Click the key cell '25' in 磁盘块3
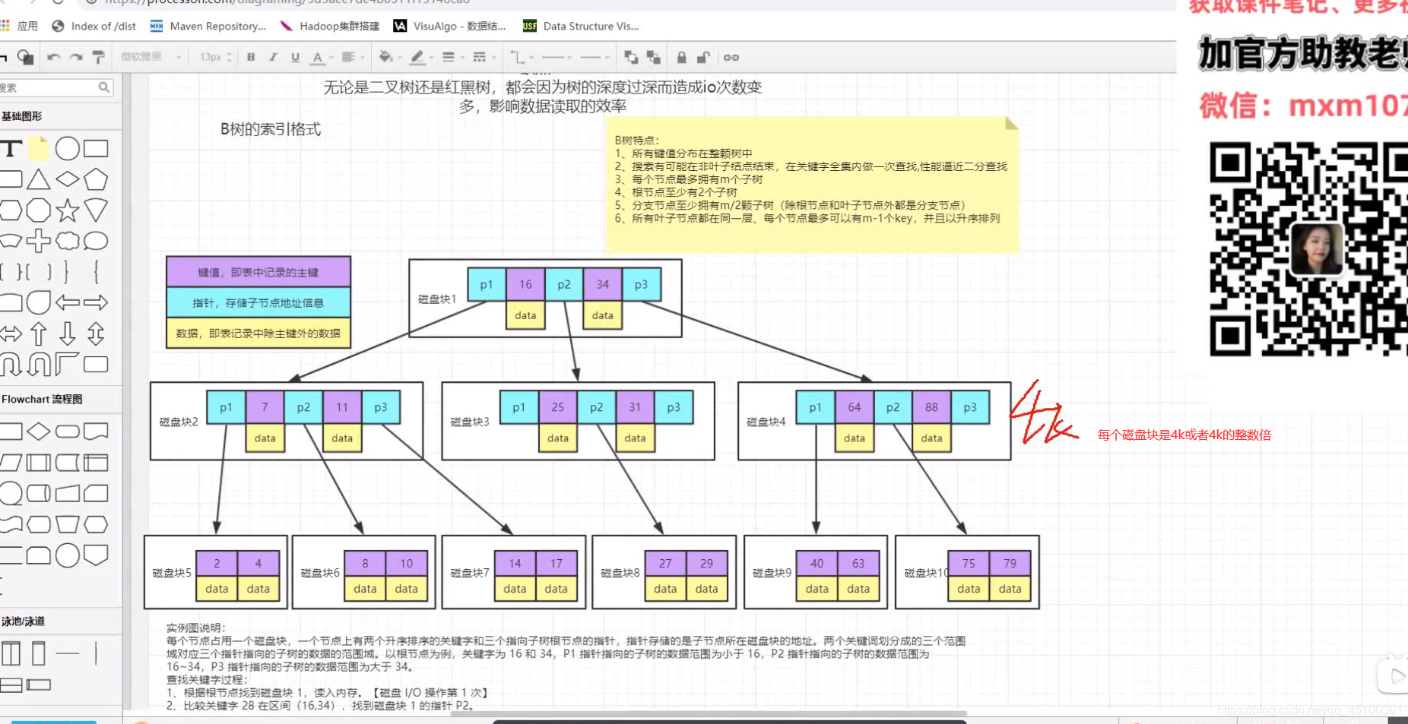Screen dimensions: 1408x724 [x=558, y=407]
